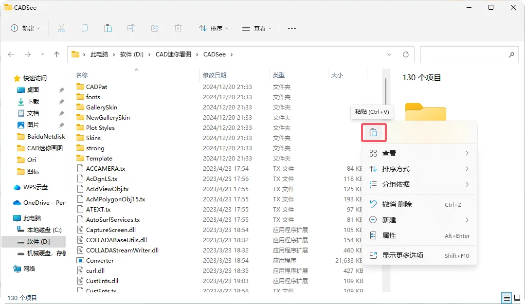The image size is (525, 304).
Task: Select the Converter application icon
Action: click(x=80, y=261)
